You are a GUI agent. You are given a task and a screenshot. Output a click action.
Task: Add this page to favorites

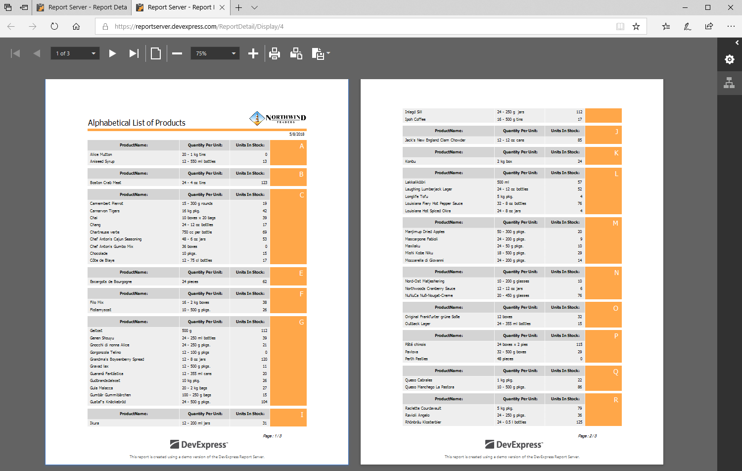pos(636,27)
